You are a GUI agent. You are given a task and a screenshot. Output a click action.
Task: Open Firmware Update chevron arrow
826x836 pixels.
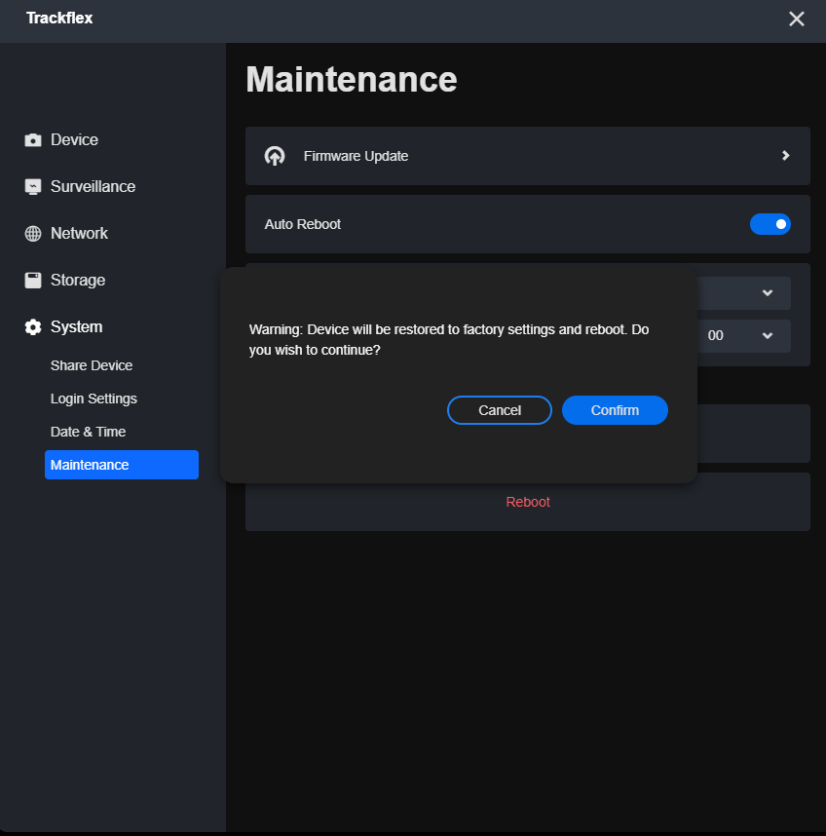pos(785,156)
